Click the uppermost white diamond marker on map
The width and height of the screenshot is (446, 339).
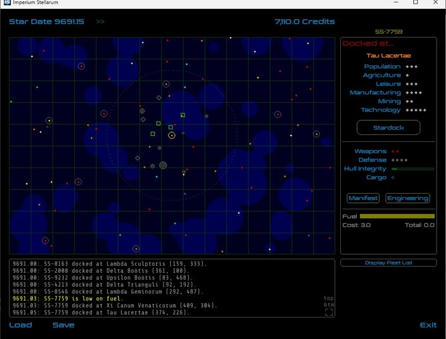coord(159,98)
